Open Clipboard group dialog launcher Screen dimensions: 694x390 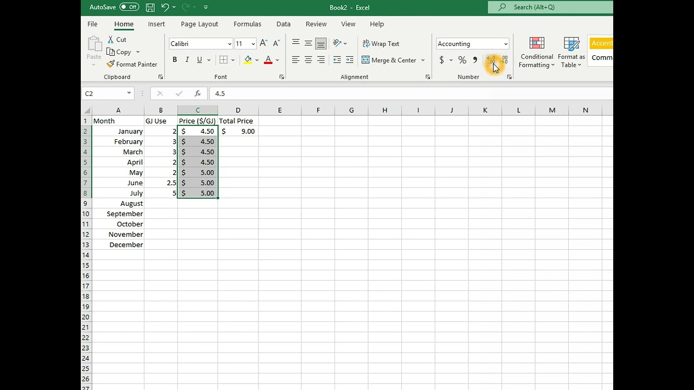(x=160, y=77)
